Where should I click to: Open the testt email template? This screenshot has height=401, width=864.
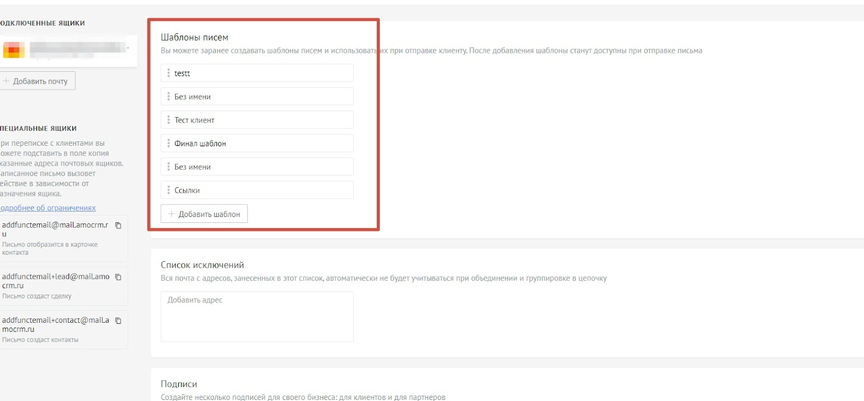257,73
